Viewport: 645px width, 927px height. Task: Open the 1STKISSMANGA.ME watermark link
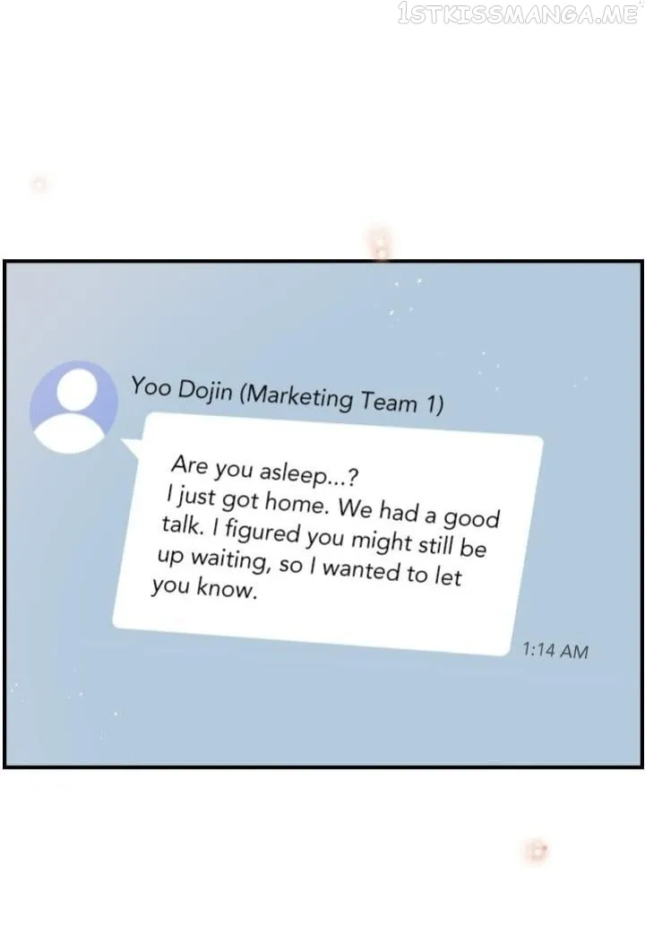click(518, 13)
